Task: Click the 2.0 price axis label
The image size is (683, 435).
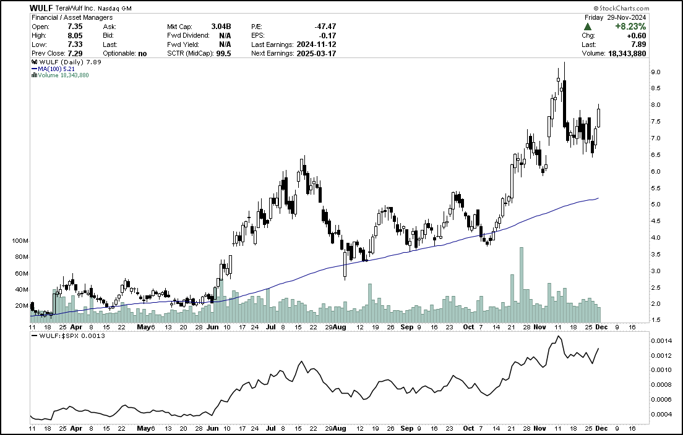Action: click(x=656, y=304)
